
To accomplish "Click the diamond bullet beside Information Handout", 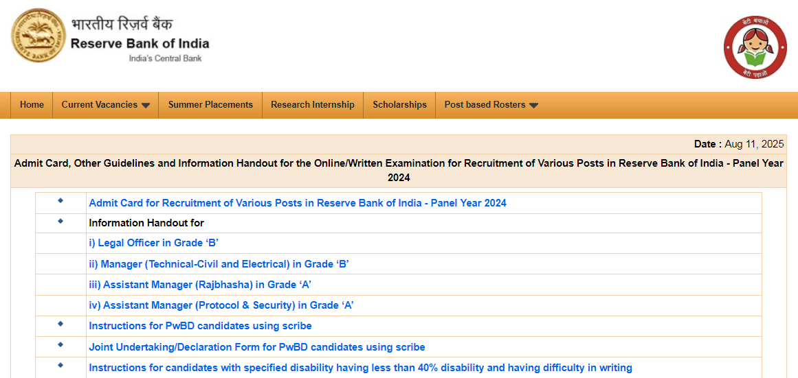I will click(60, 221).
